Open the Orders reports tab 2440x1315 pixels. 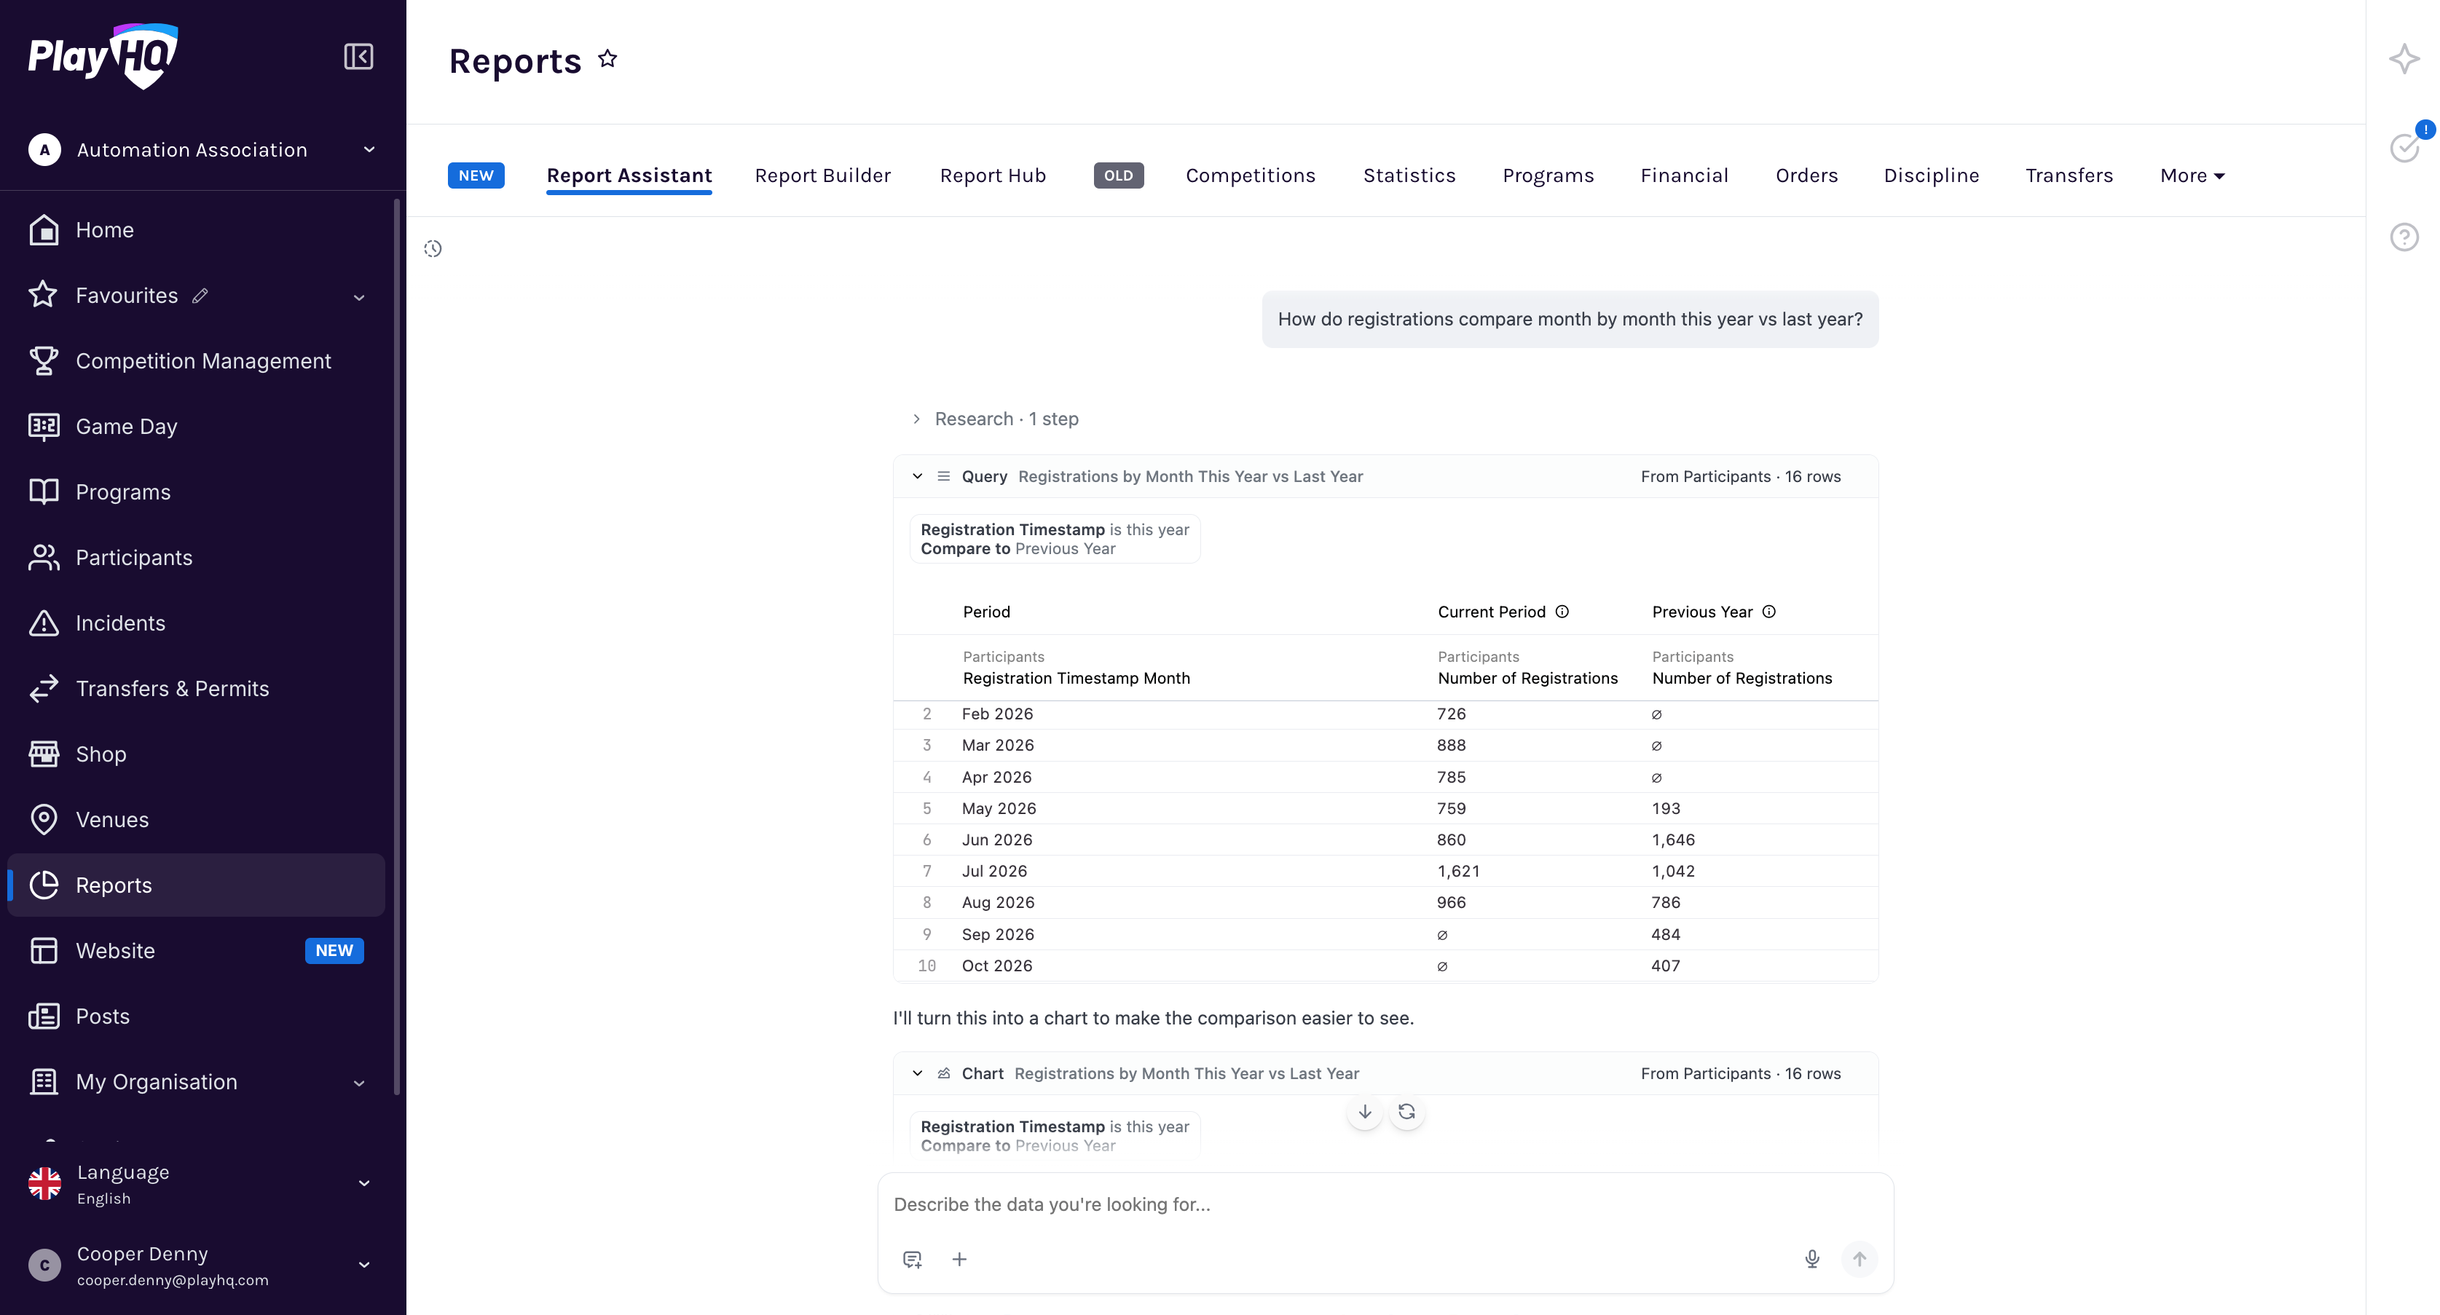point(1806,176)
